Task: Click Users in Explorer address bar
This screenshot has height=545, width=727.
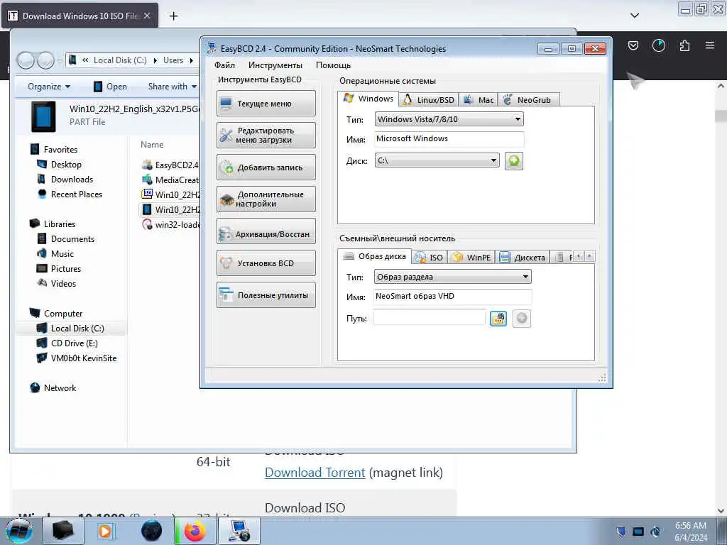Action: 173,60
